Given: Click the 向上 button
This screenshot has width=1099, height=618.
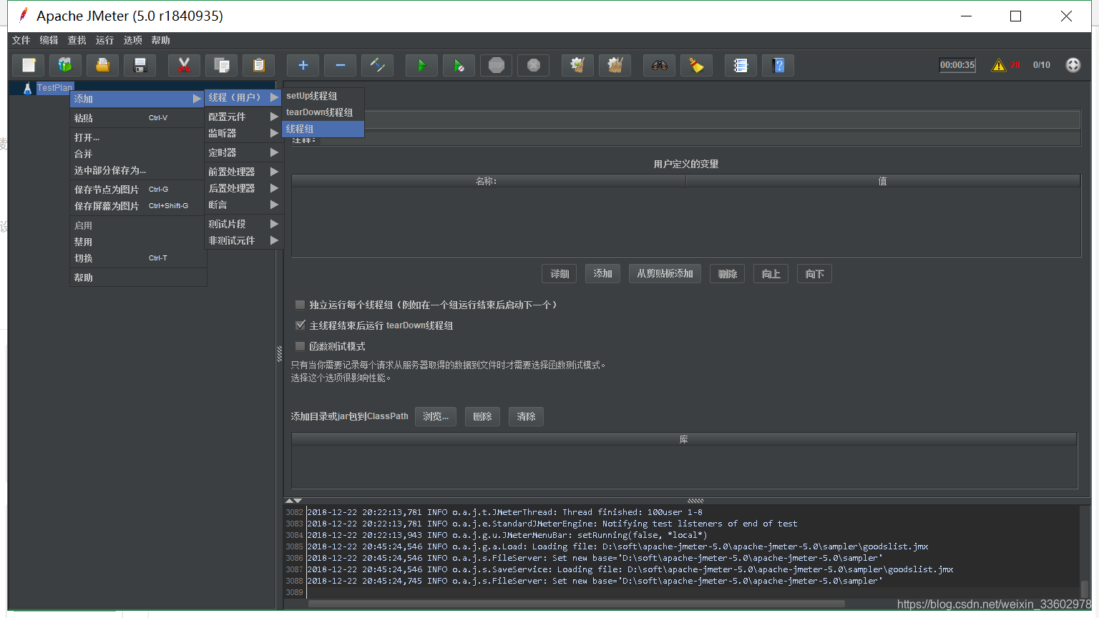Looking at the screenshot, I should [771, 274].
